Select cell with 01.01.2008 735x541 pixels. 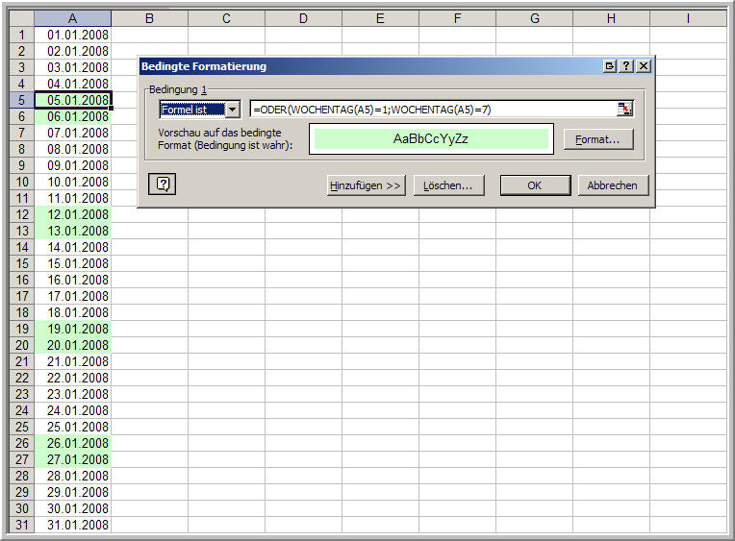coord(73,35)
